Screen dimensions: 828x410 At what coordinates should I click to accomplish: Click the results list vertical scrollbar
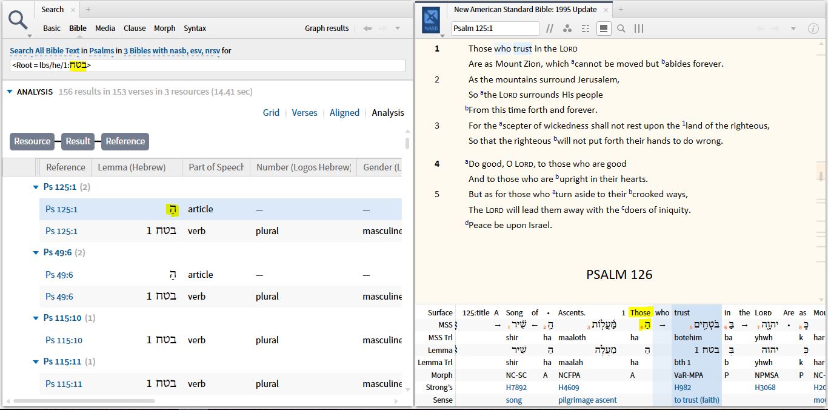407,144
